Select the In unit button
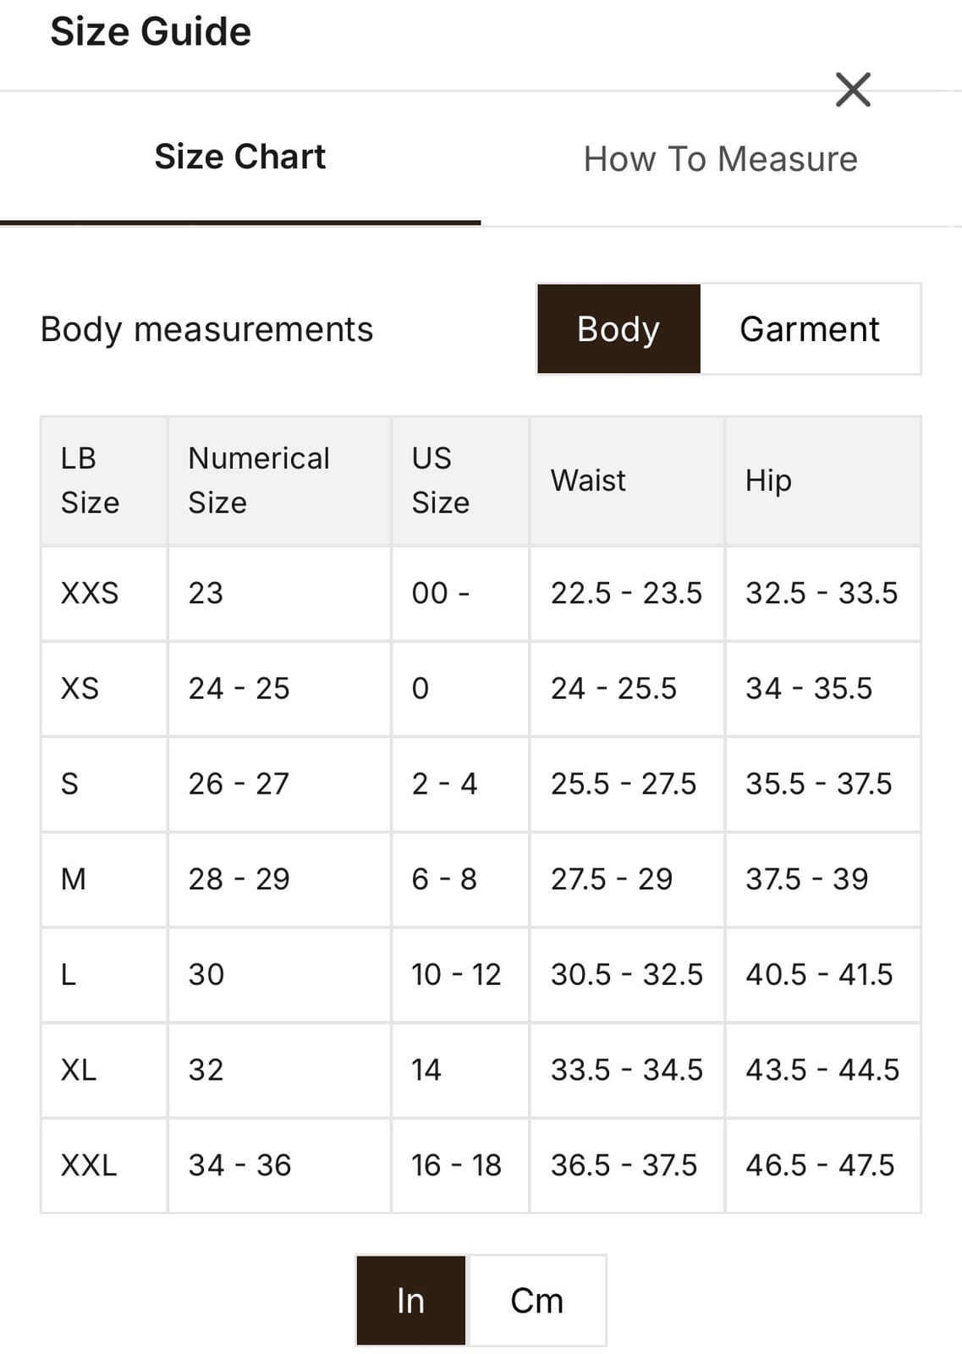This screenshot has height=1354, width=962. pos(411,1301)
